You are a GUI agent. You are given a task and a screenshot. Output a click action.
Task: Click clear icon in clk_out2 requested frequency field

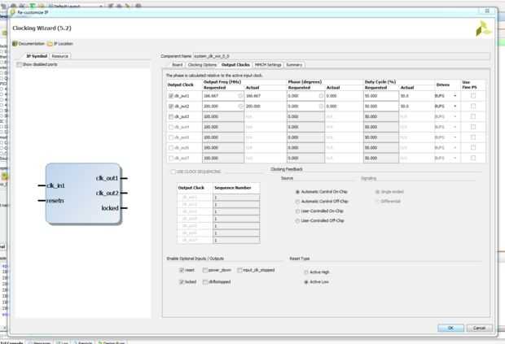240,106
